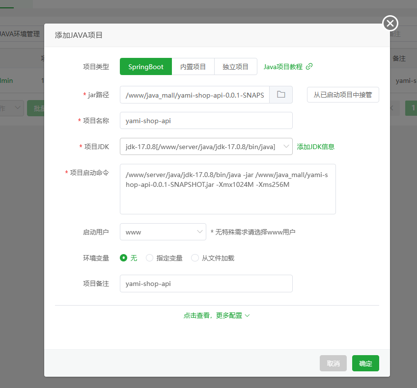Cancel the dialog with 取消

point(333,363)
